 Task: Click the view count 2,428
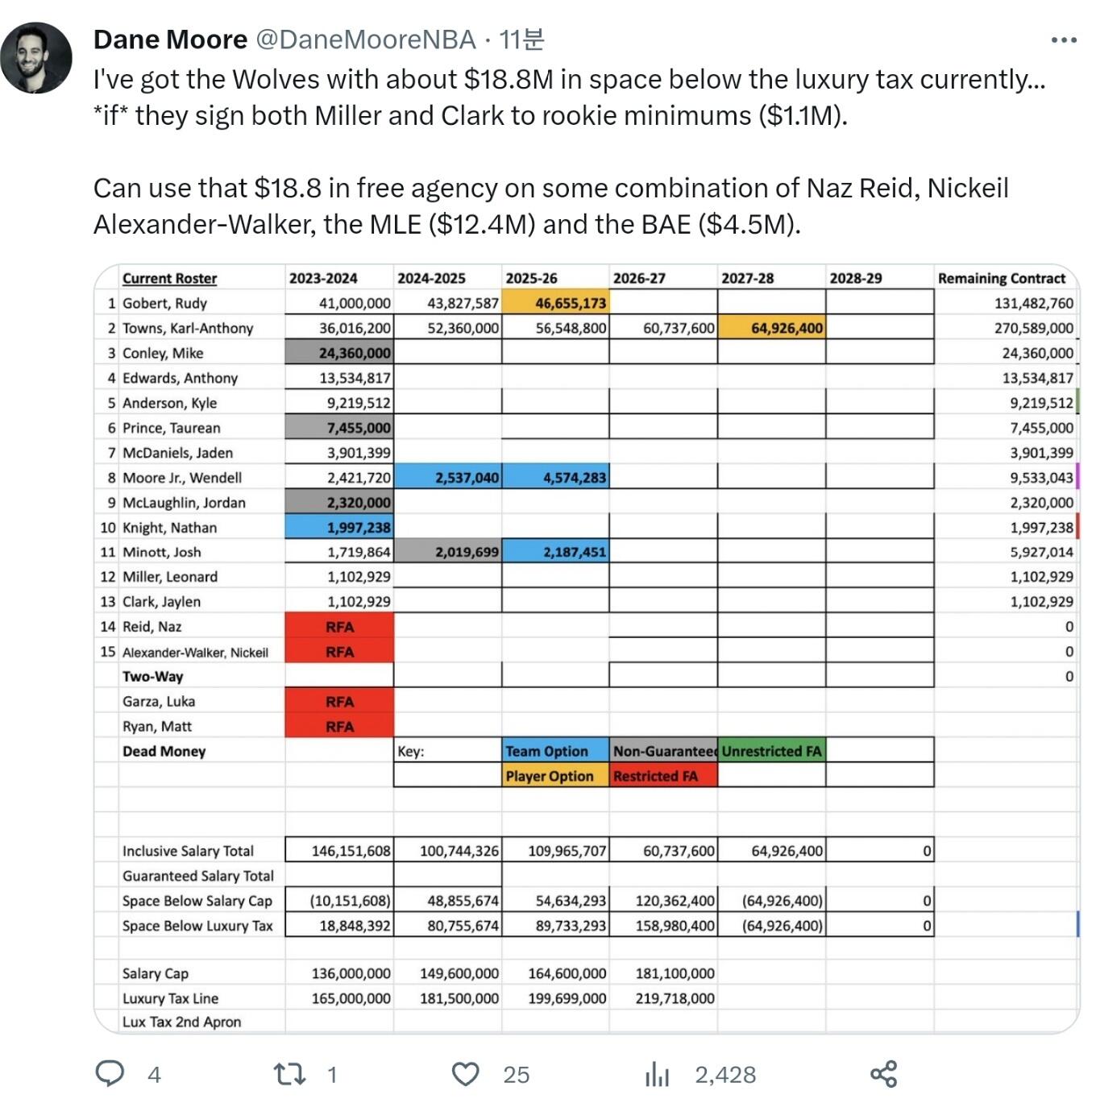point(725,1075)
